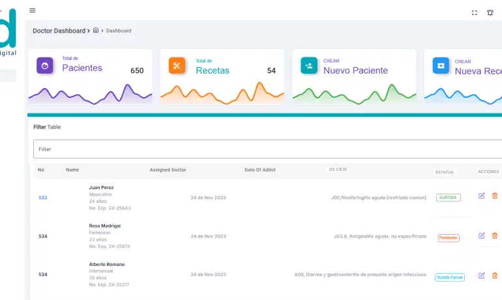502x300 pixels.
Task: Edit the Rosa Madrigal record
Action: [482, 235]
